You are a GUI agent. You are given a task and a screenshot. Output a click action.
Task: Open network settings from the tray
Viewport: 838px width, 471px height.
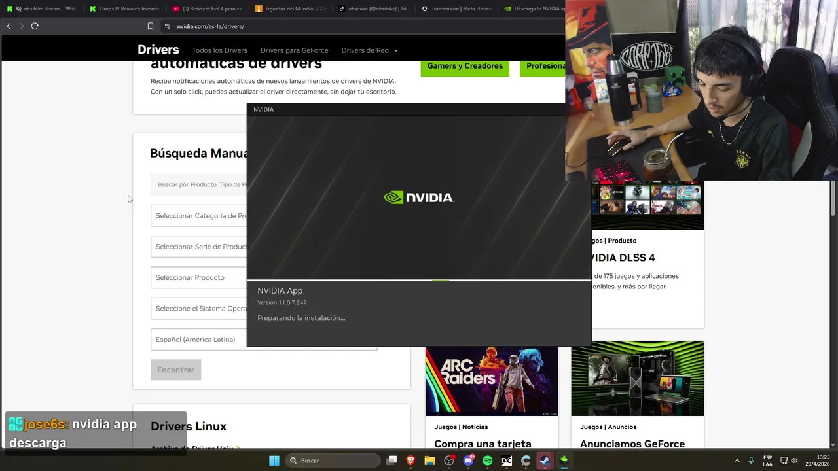784,461
